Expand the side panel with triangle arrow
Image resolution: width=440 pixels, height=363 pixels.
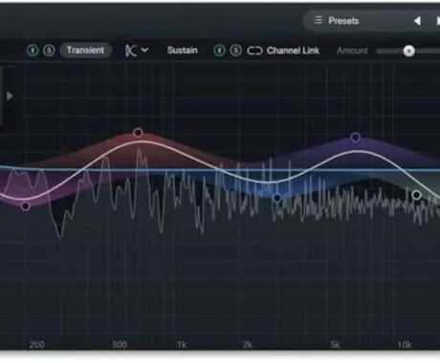point(10,96)
